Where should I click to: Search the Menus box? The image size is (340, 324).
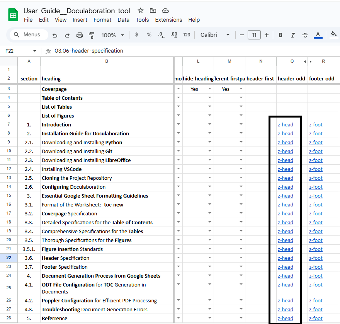tap(29, 35)
